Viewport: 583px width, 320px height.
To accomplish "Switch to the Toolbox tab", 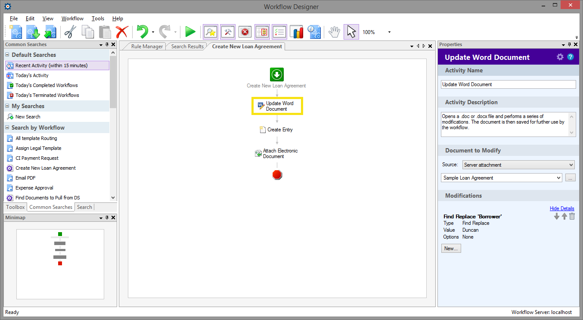I will [x=16, y=207].
